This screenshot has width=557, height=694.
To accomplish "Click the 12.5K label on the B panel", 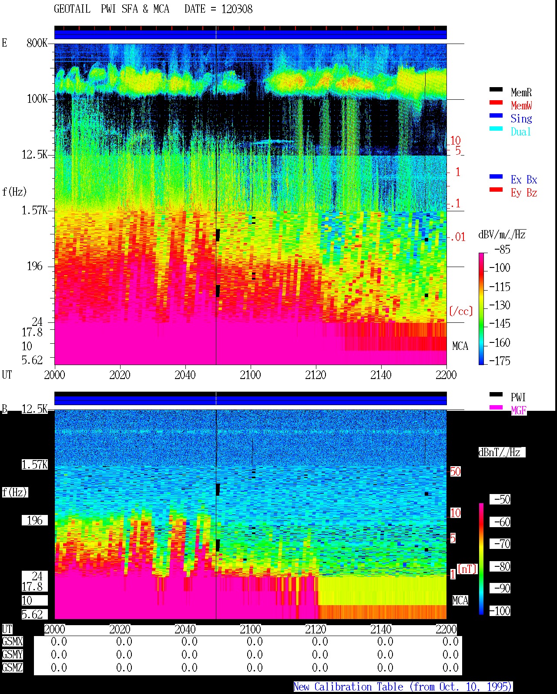I will click(34, 409).
